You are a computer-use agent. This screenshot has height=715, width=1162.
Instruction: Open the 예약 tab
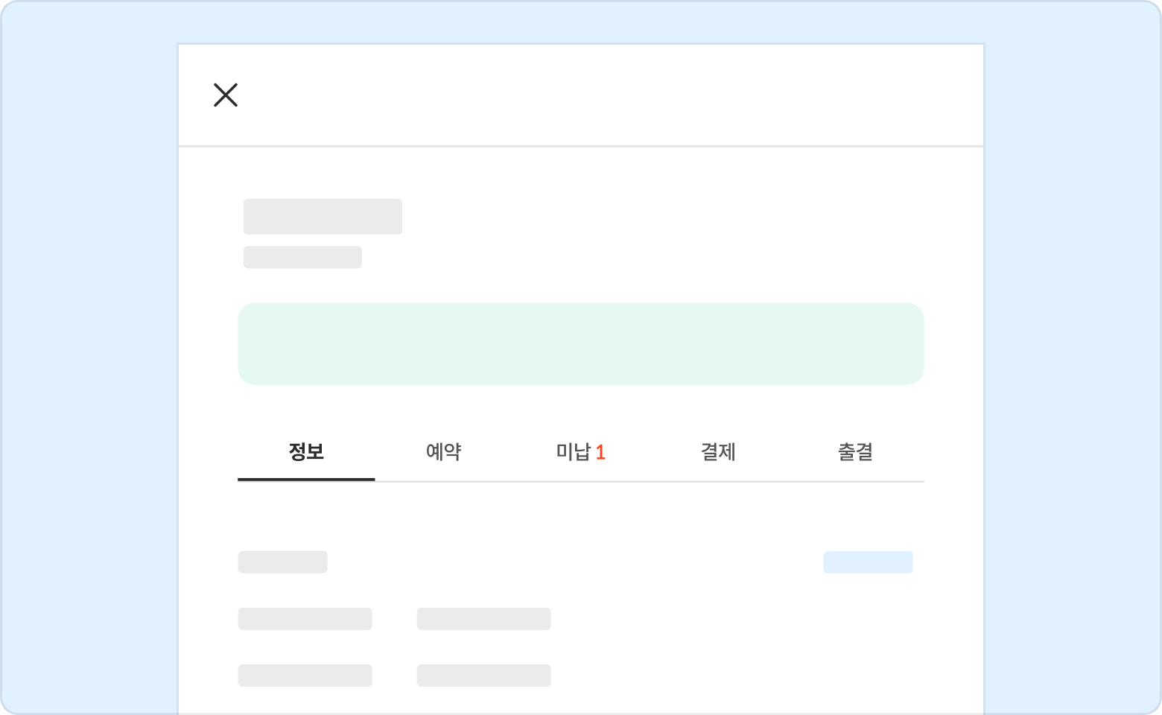(x=443, y=452)
